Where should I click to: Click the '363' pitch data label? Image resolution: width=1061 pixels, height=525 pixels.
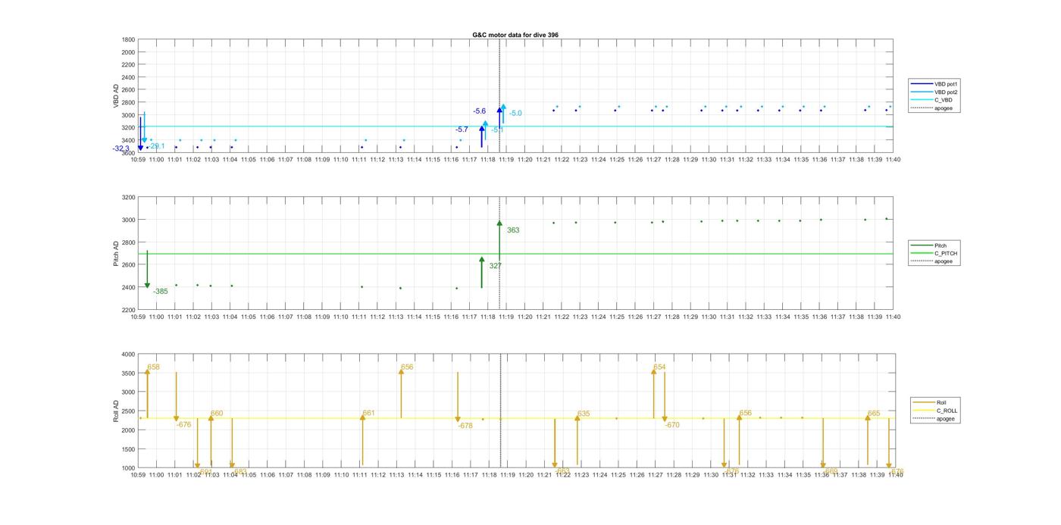(x=513, y=230)
